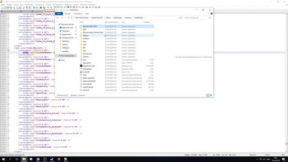Screen dimensions: 288x162
Task: Go forward in the Explorer window
Action: pos(62,18)
